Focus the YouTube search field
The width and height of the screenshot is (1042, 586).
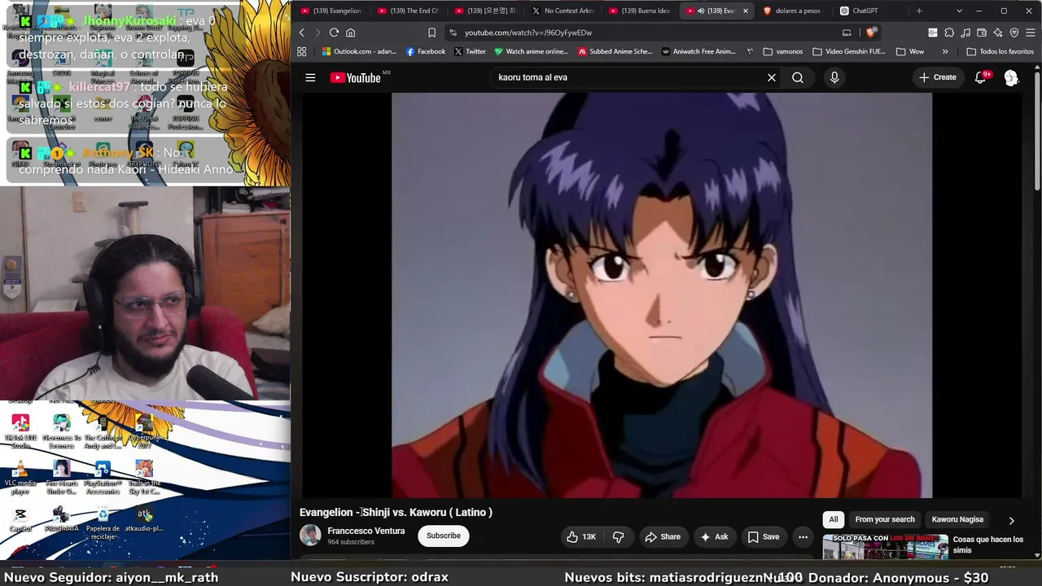pyautogui.click(x=627, y=77)
